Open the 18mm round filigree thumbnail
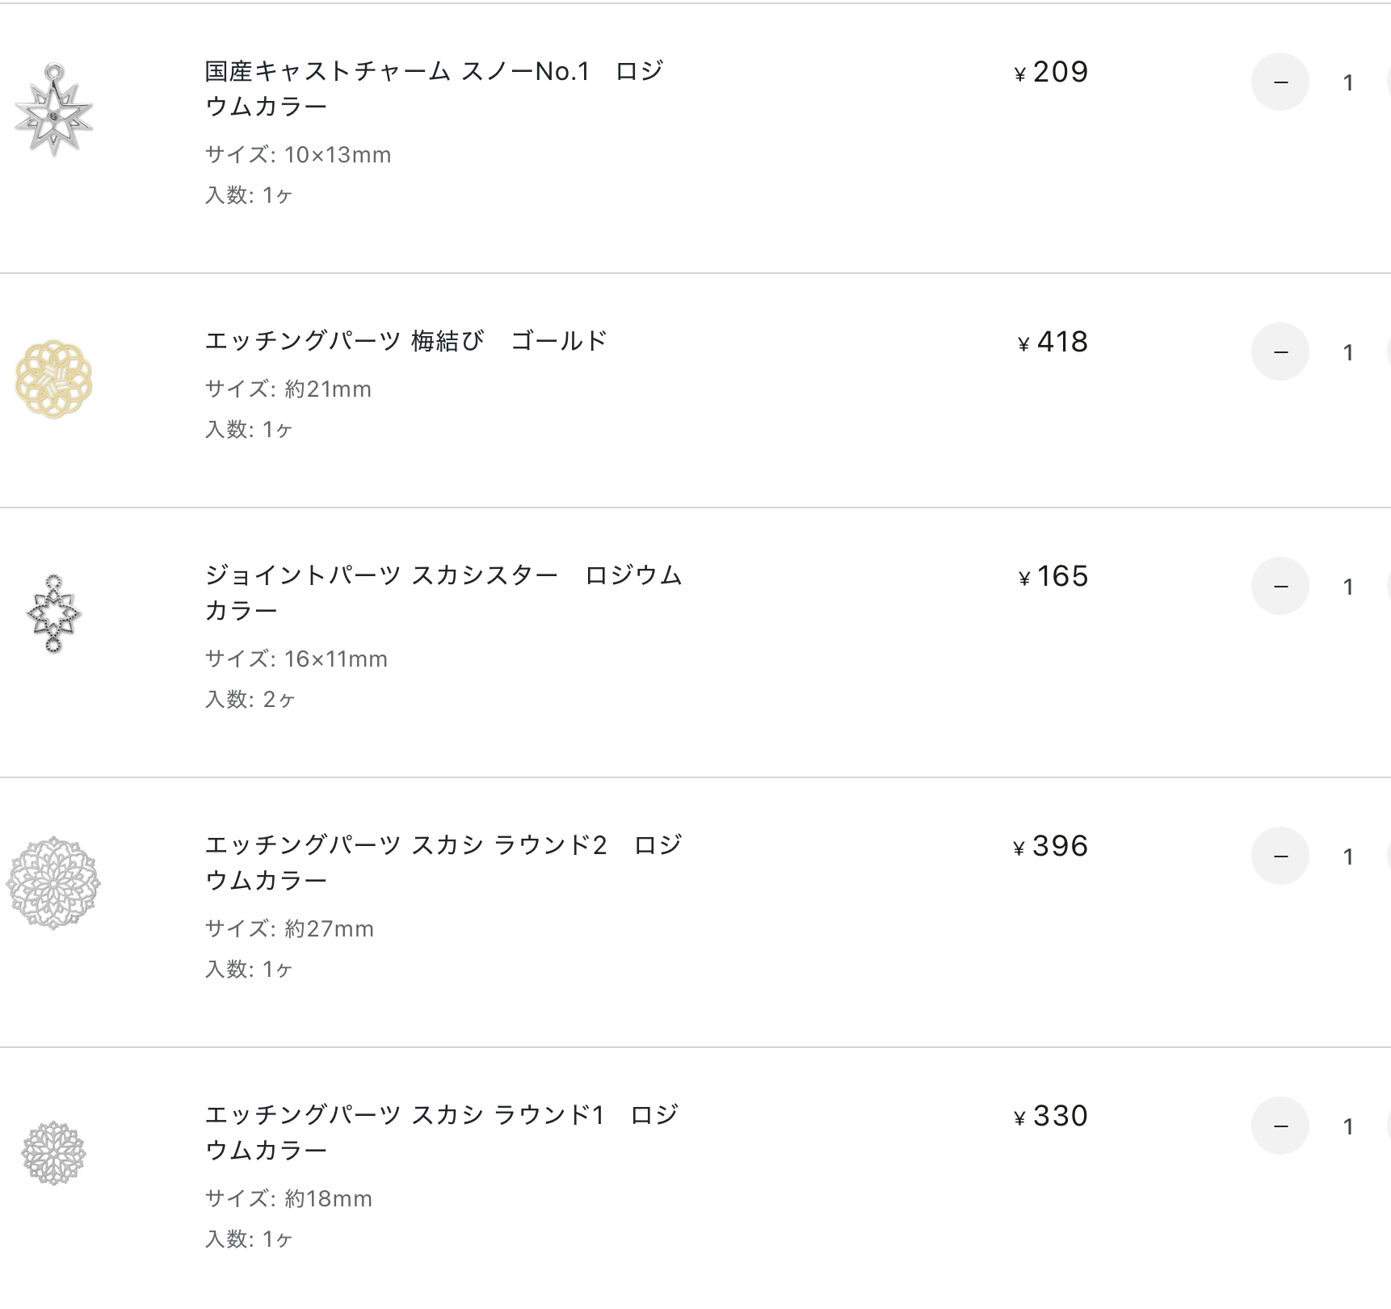1391x1309 pixels. (x=53, y=1153)
